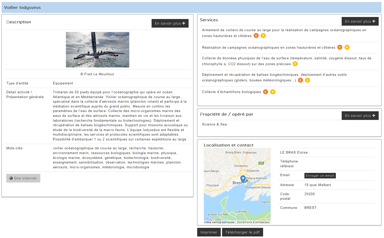Click the R badge after "Collecte de données physiques" service
The width and height of the screenshot is (384, 238).
click(x=295, y=64)
